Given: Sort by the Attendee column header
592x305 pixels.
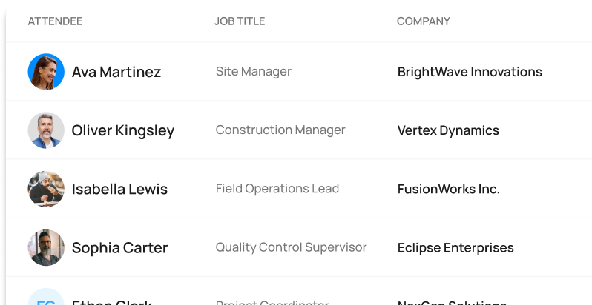Looking at the screenshot, I should click(x=55, y=21).
